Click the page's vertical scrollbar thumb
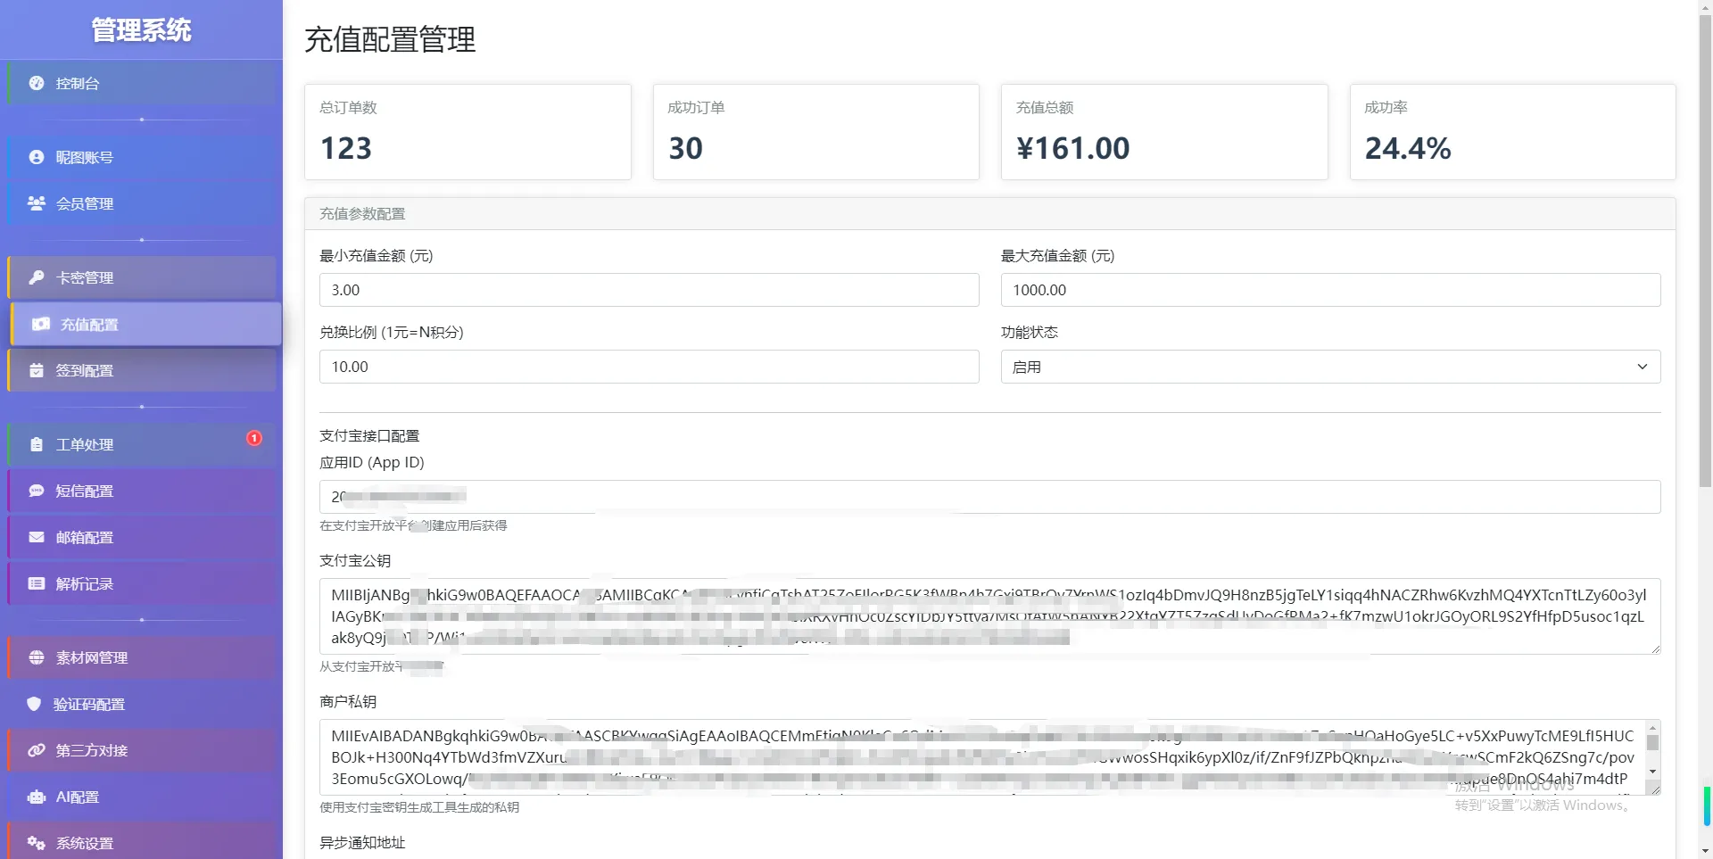1713x859 pixels. [x=1705, y=250]
